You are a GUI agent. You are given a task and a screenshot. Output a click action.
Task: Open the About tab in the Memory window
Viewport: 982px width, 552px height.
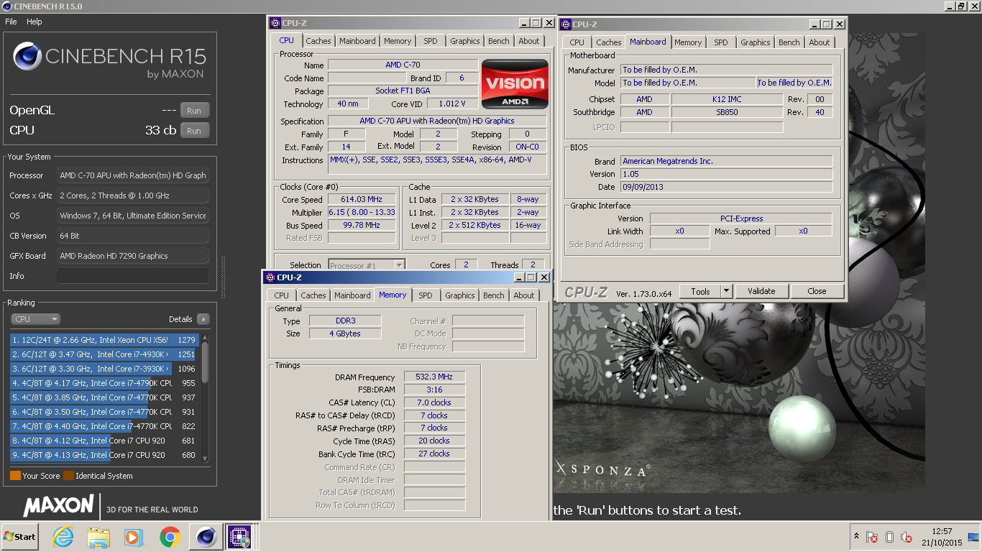tap(524, 295)
